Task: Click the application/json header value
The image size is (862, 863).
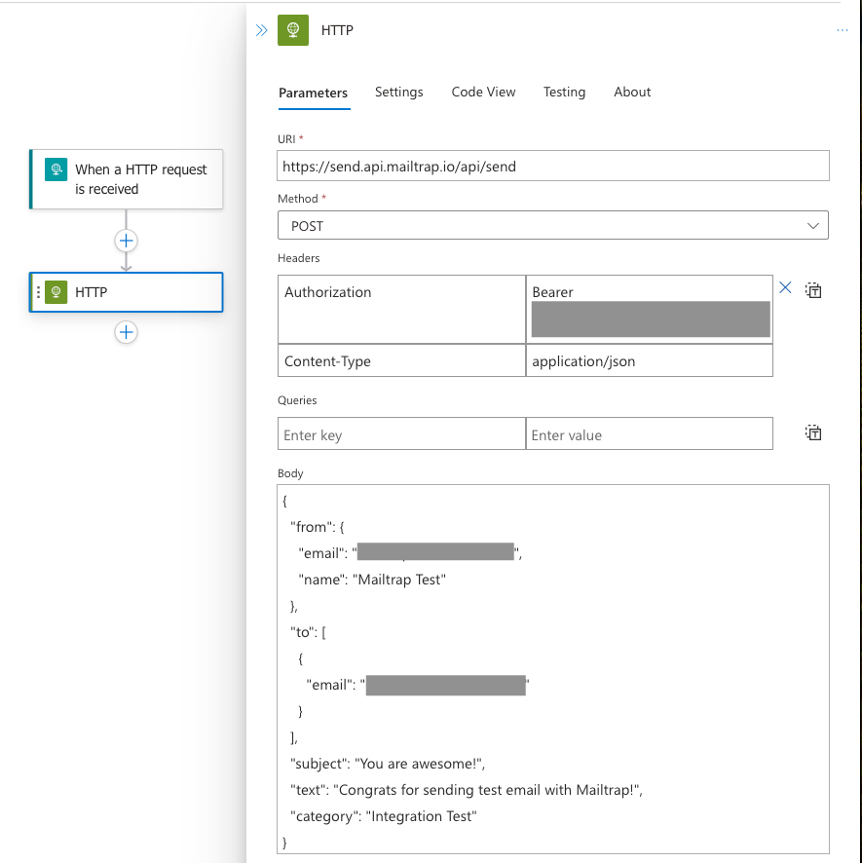Action: point(650,361)
